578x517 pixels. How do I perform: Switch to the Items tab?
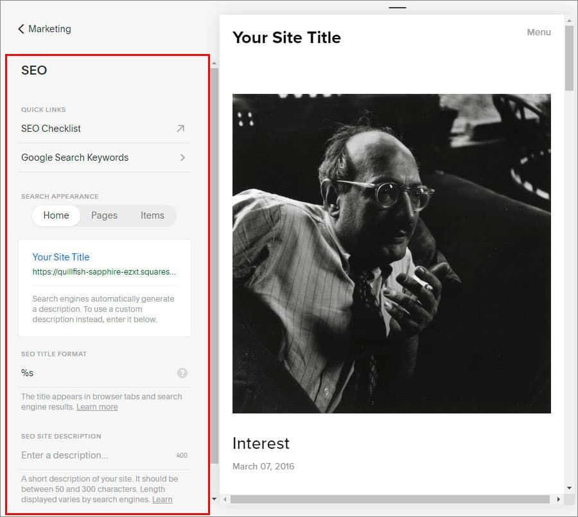click(x=152, y=215)
